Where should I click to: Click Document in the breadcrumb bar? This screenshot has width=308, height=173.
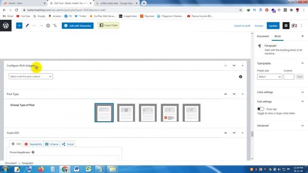[x=11, y=163]
